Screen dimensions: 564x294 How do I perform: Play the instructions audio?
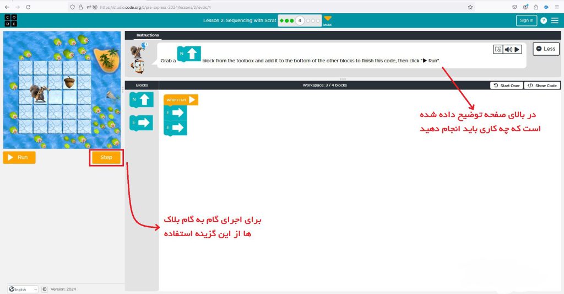(517, 49)
